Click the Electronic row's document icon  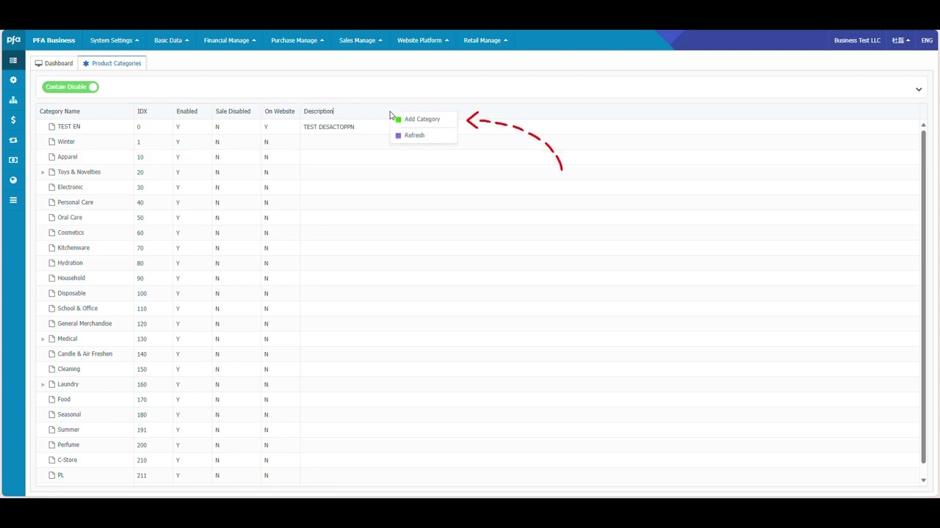coord(52,187)
